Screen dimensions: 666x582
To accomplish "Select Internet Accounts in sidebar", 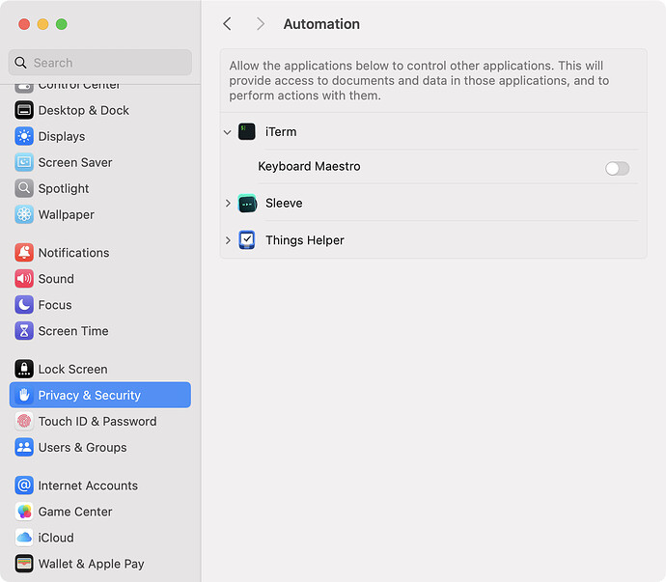I will point(88,485).
